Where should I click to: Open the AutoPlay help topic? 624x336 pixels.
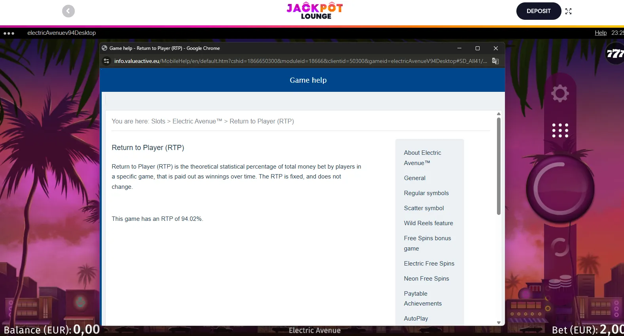pos(416,319)
